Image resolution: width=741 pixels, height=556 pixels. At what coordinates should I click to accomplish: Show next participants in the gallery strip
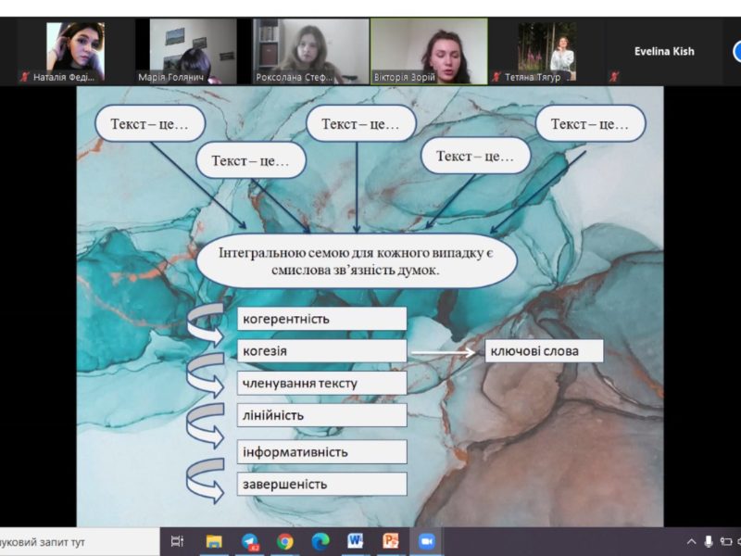click(x=736, y=51)
